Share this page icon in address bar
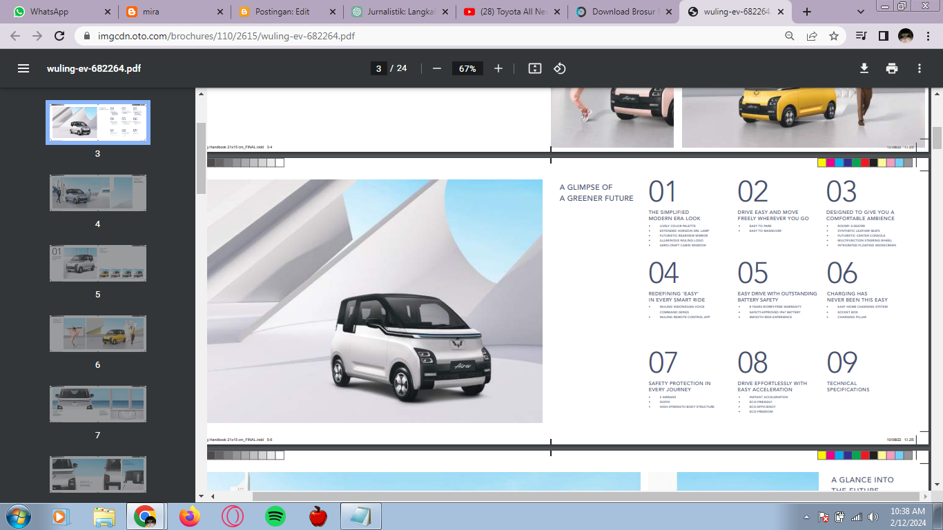The width and height of the screenshot is (943, 530). pyautogui.click(x=812, y=36)
